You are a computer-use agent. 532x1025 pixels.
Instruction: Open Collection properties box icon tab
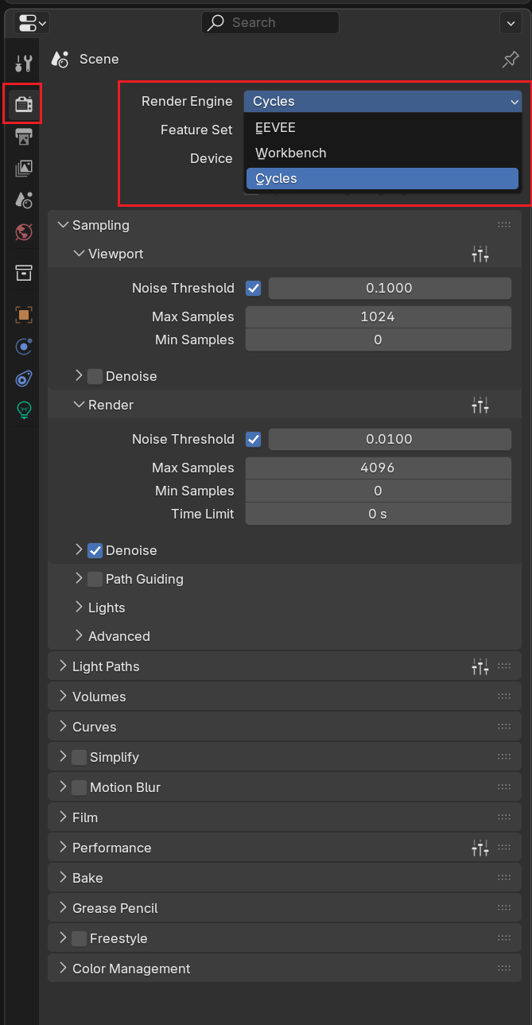[24, 273]
